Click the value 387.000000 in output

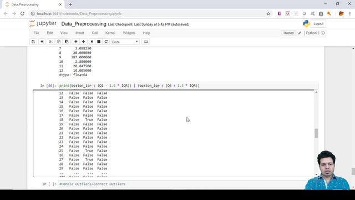click(81, 57)
